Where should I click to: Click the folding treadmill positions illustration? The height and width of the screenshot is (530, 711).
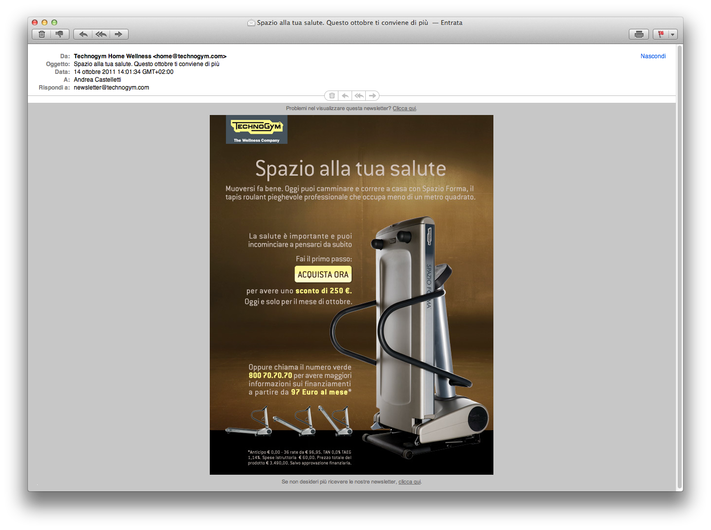[x=289, y=420]
